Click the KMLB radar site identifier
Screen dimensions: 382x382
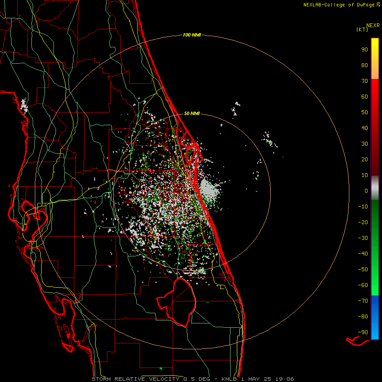(x=229, y=379)
